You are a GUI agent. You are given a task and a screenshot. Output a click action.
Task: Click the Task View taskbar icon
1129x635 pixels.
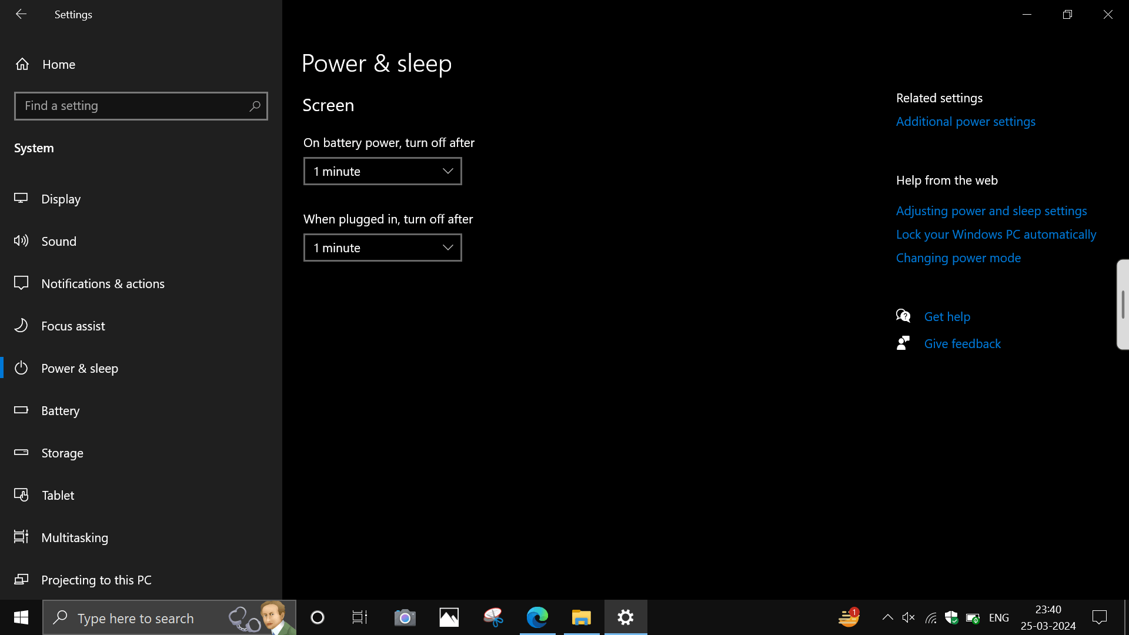coord(359,617)
